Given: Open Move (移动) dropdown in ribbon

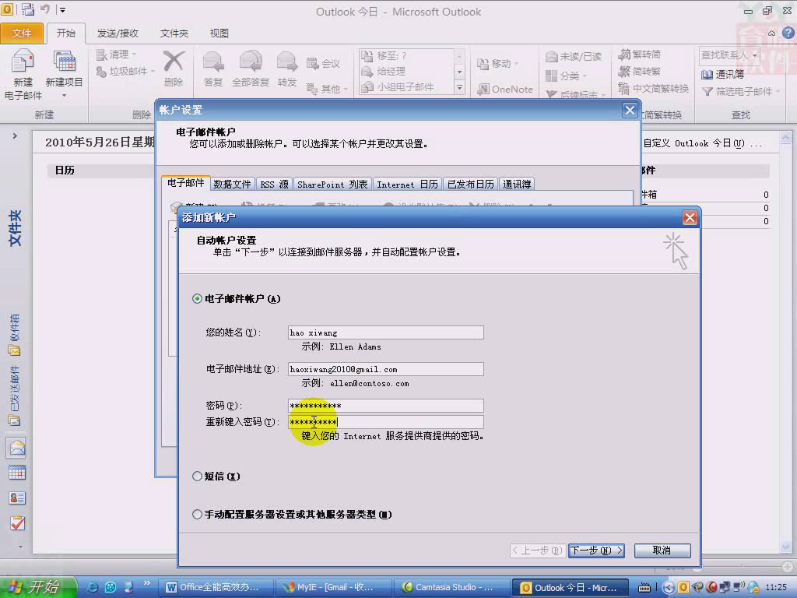Looking at the screenshot, I should (498, 64).
